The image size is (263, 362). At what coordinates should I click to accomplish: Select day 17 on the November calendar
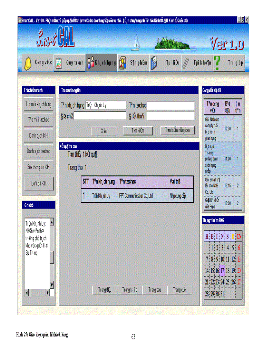223,271
